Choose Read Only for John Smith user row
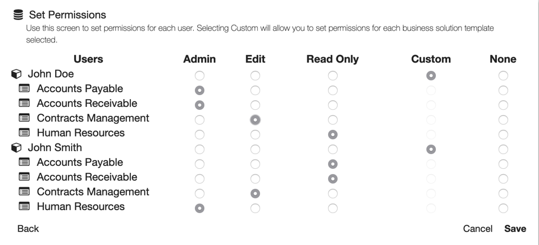The image size is (539, 245). (333, 149)
